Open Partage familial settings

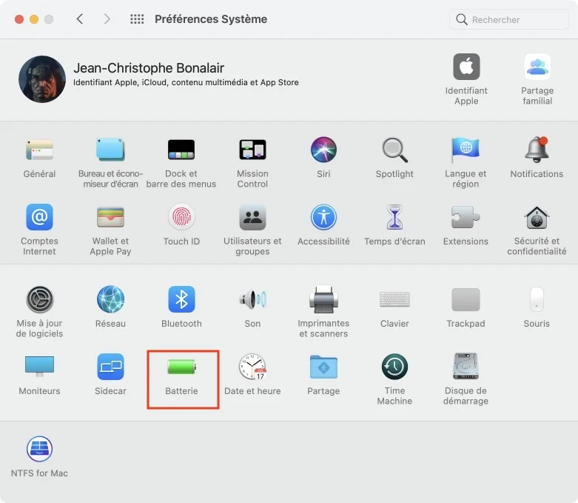[537, 67]
